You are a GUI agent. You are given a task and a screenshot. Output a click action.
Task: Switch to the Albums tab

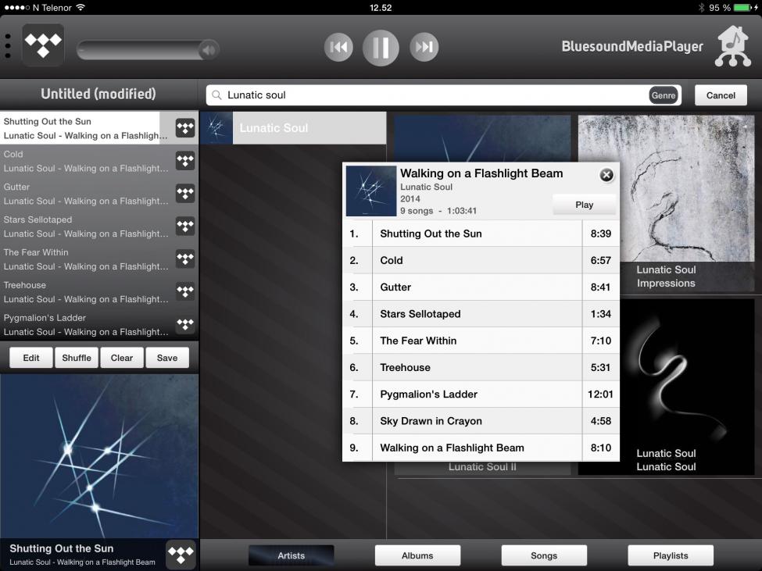(x=417, y=555)
